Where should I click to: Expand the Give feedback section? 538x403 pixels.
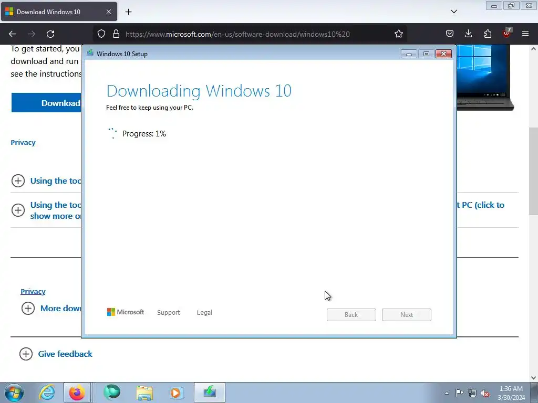click(26, 354)
